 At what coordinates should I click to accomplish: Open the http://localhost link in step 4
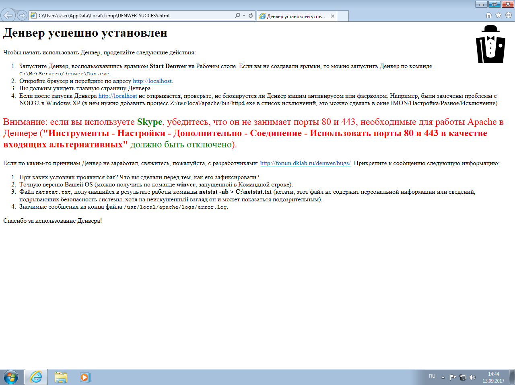point(117,96)
